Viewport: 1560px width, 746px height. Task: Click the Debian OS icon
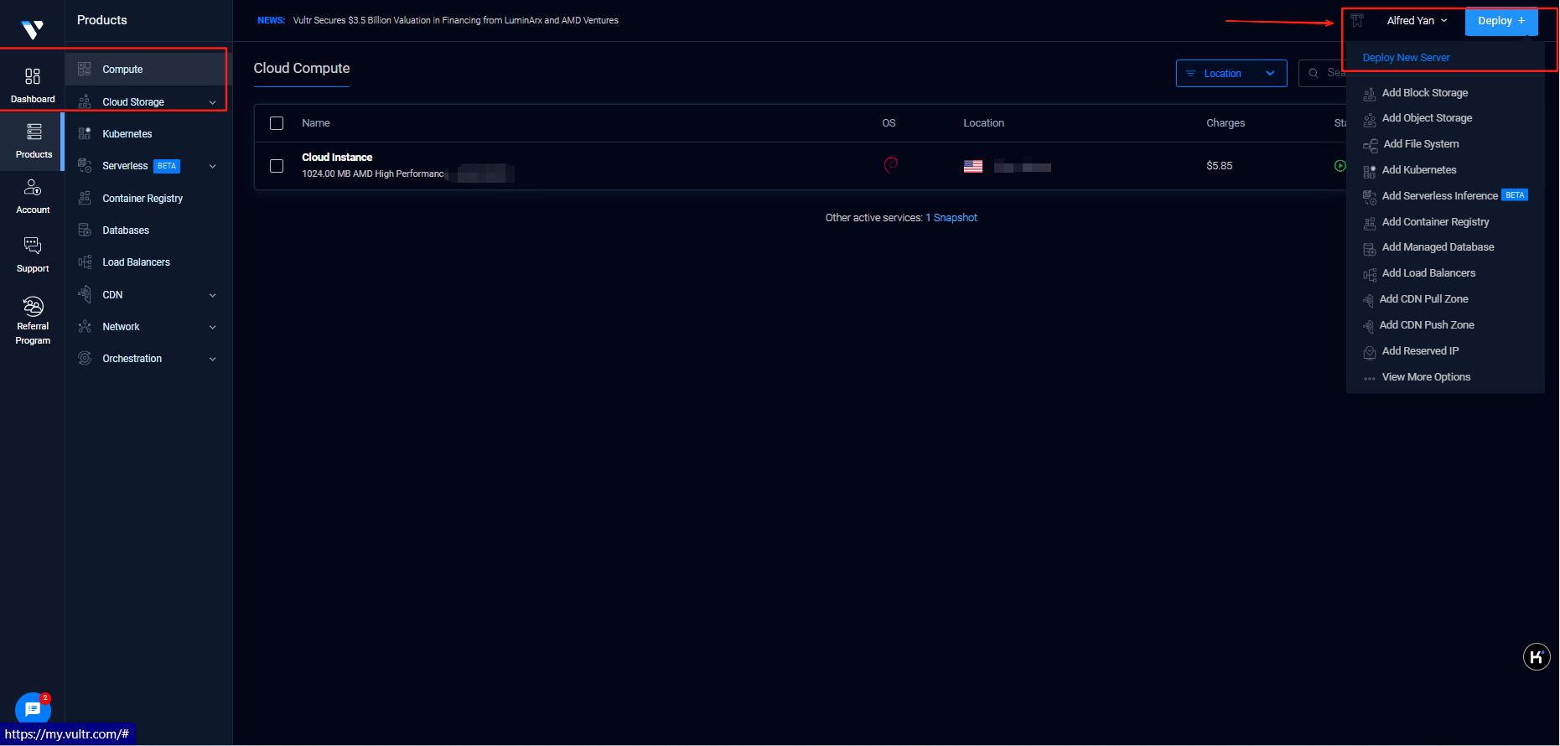click(890, 165)
